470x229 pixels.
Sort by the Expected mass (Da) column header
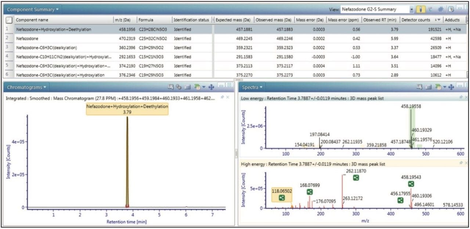click(x=234, y=20)
